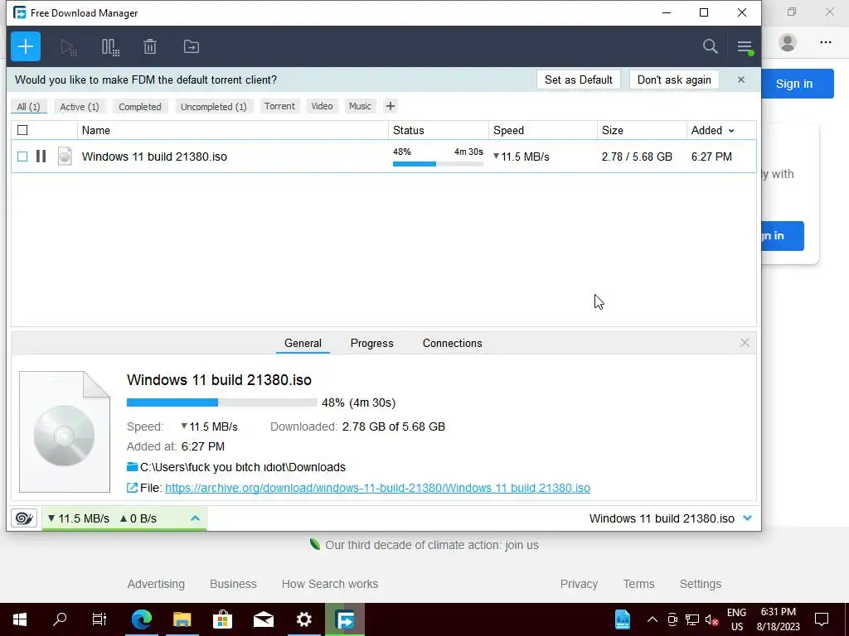Filter downloads by Music
Screen dimensions: 849x636
click(x=360, y=106)
